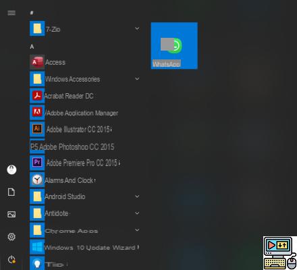Open Acrobat Reader DC icon
Viewport: 297px width, 270px height.
coord(37,96)
